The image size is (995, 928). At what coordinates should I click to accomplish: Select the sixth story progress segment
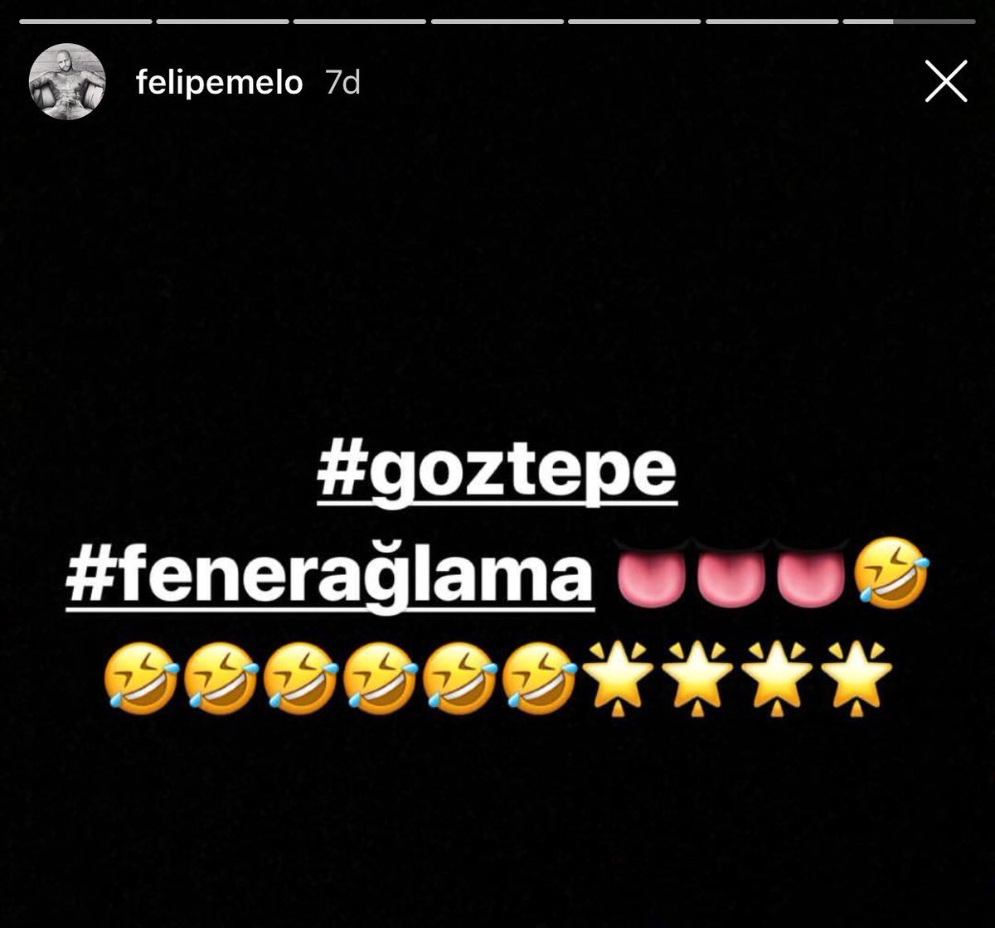pos(772,22)
